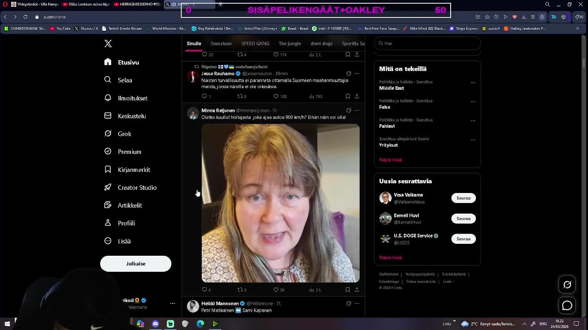Open Kirjanmerkit bookmarks
The height and width of the screenshot is (330, 588).
click(127, 170)
